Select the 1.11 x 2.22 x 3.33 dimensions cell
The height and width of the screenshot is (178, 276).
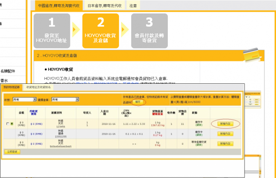[x=134, y=124]
